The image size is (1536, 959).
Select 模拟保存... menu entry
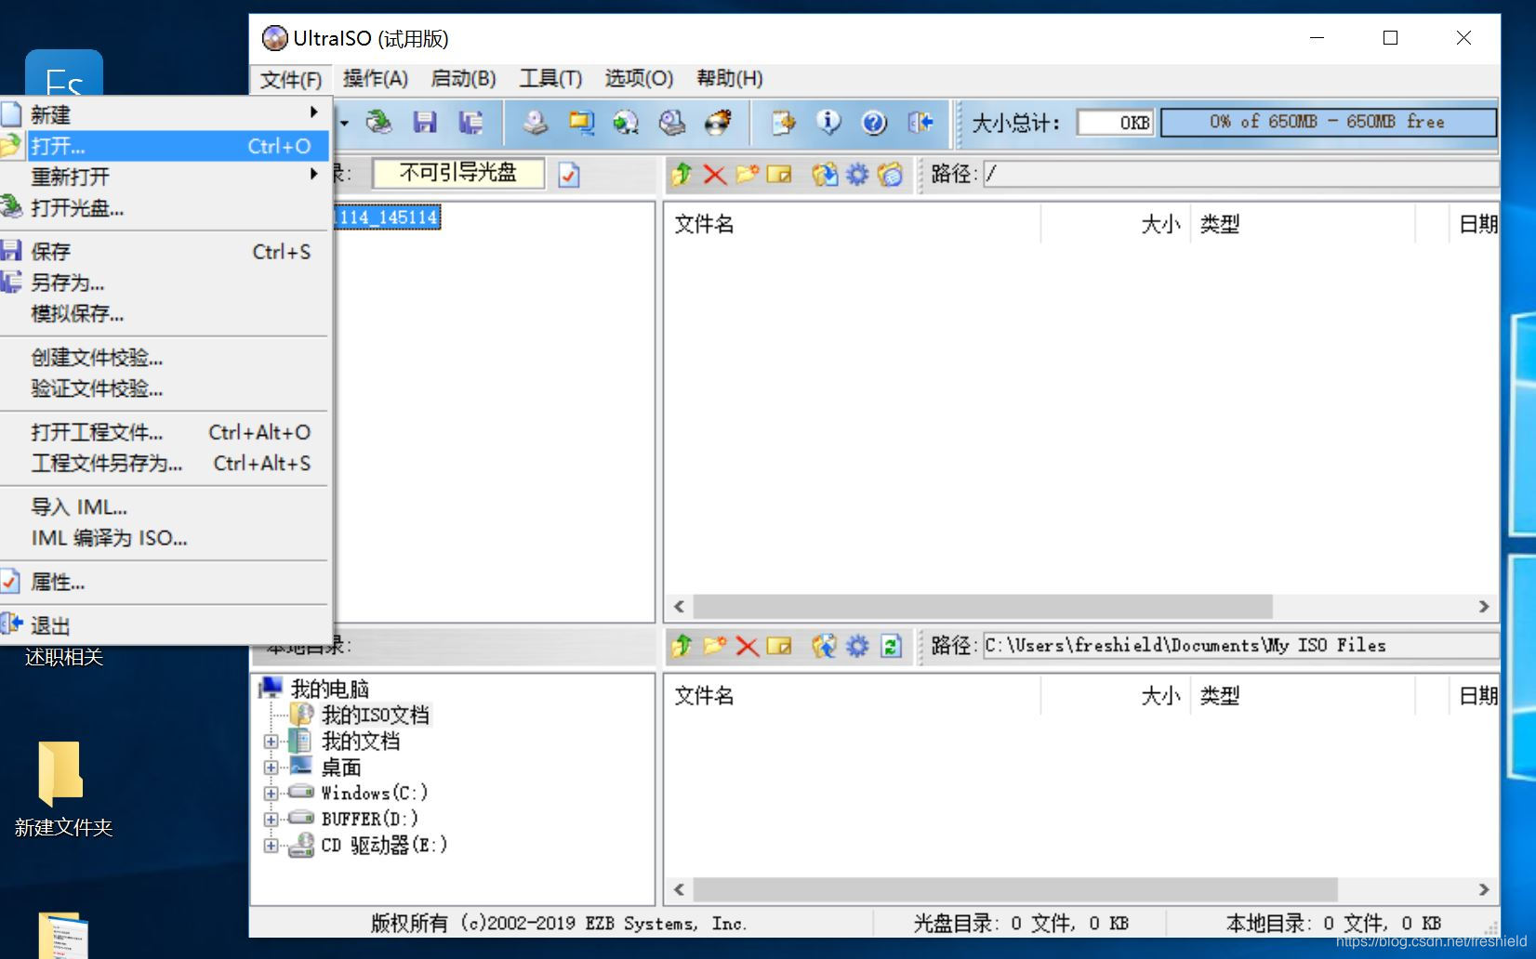click(165, 313)
